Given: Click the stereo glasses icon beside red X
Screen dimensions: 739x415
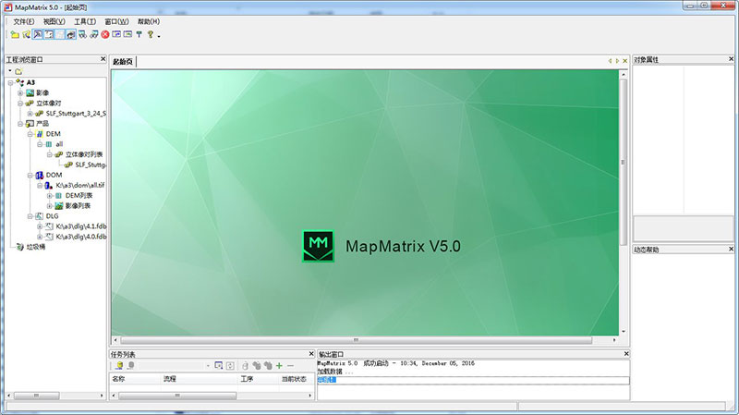Looking at the screenshot, I should (94, 34).
